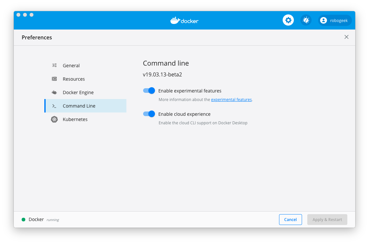The height and width of the screenshot is (244, 369).
Task: Open the Kubernetes section
Action: (85, 119)
